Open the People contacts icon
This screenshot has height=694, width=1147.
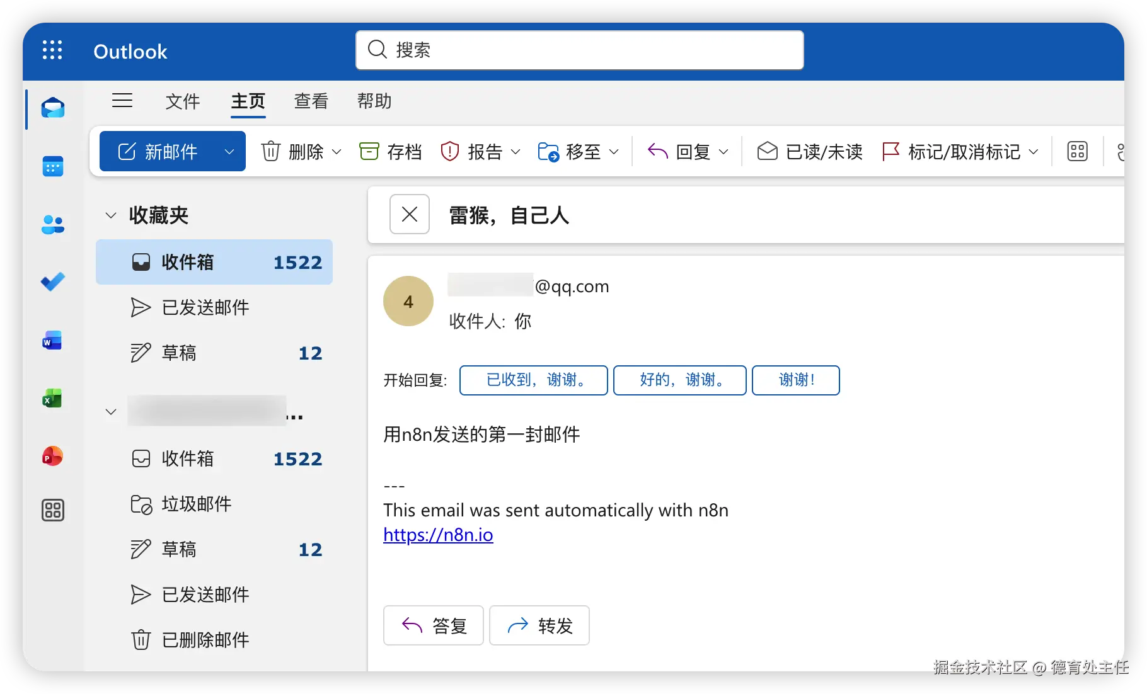(53, 224)
